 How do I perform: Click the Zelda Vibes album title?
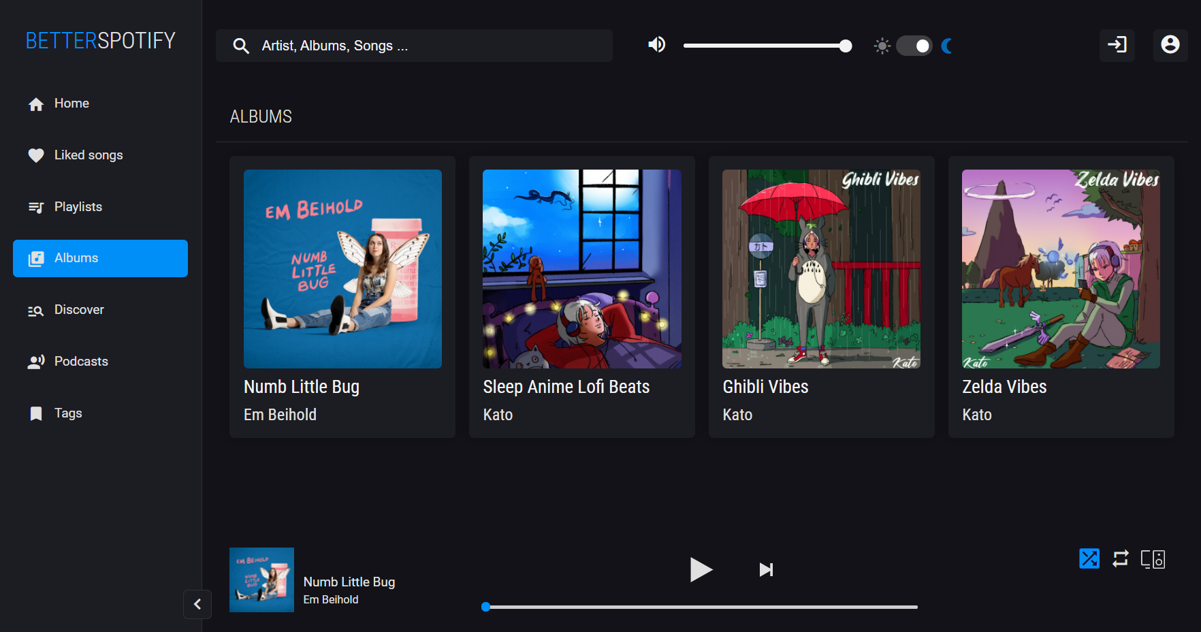(1004, 387)
